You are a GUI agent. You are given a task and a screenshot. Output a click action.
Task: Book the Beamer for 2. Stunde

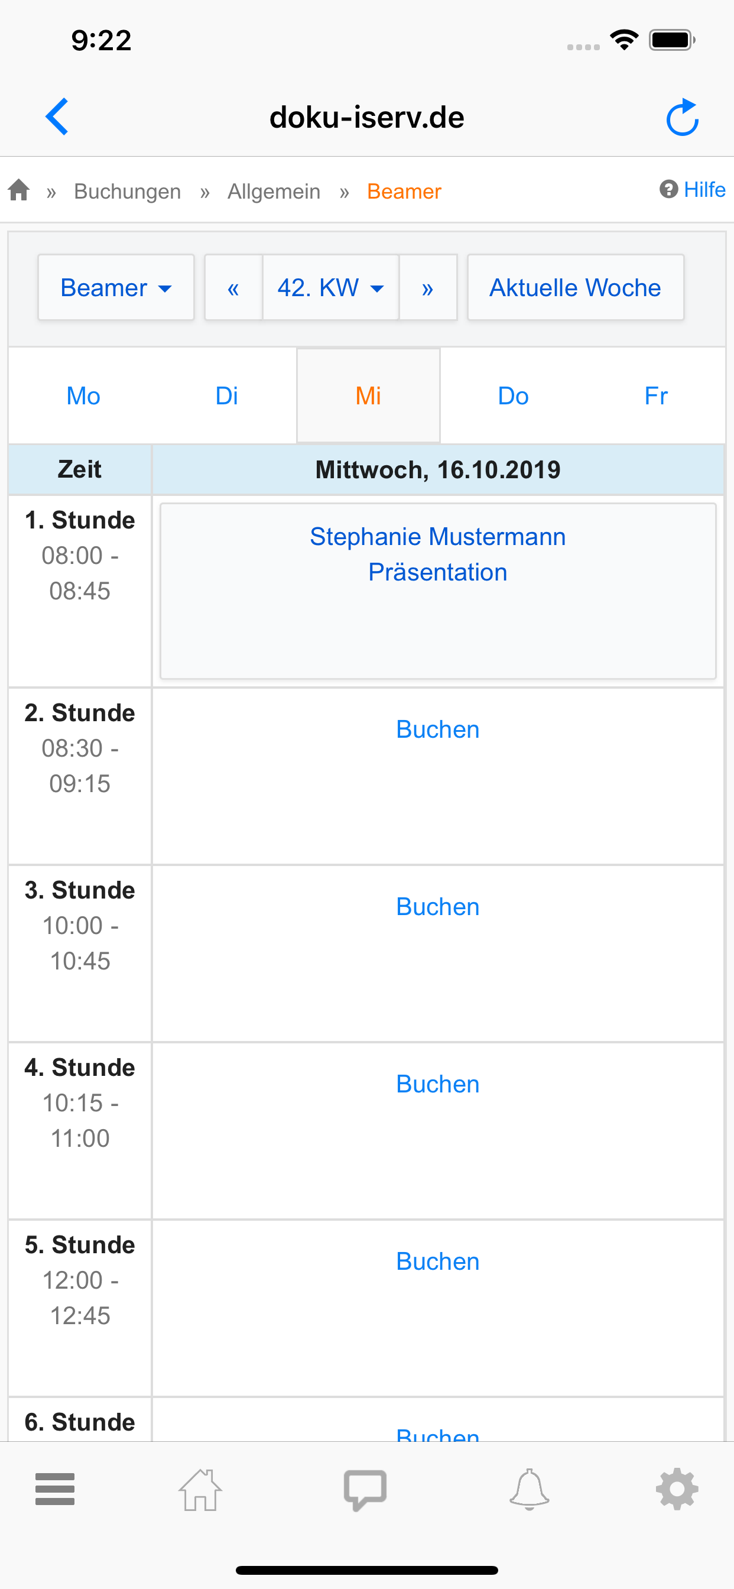coord(437,729)
